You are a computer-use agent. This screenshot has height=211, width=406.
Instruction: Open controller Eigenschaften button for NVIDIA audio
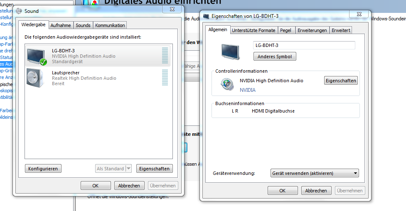pyautogui.click(x=341, y=81)
